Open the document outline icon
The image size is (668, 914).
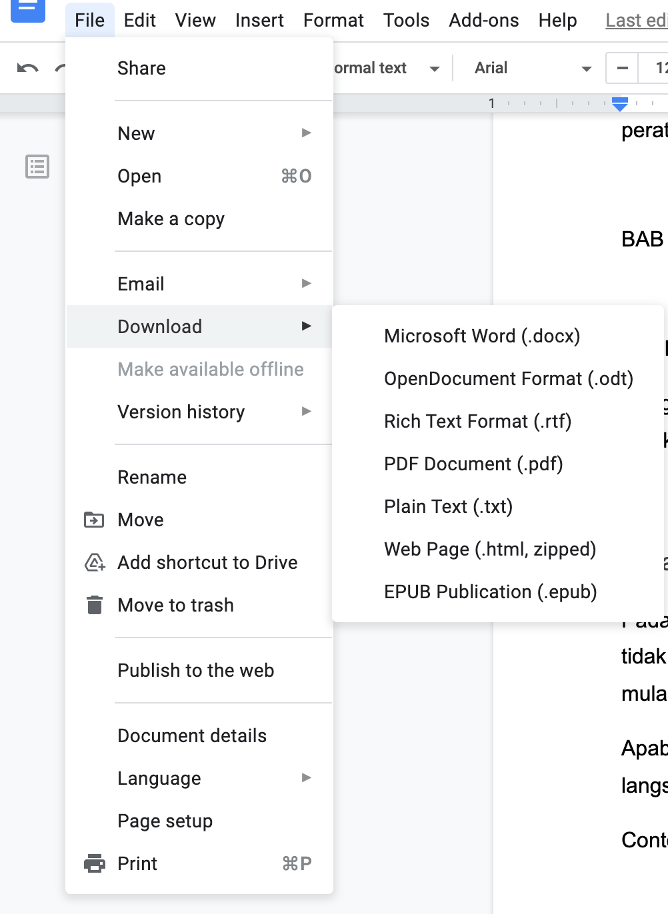pos(37,167)
